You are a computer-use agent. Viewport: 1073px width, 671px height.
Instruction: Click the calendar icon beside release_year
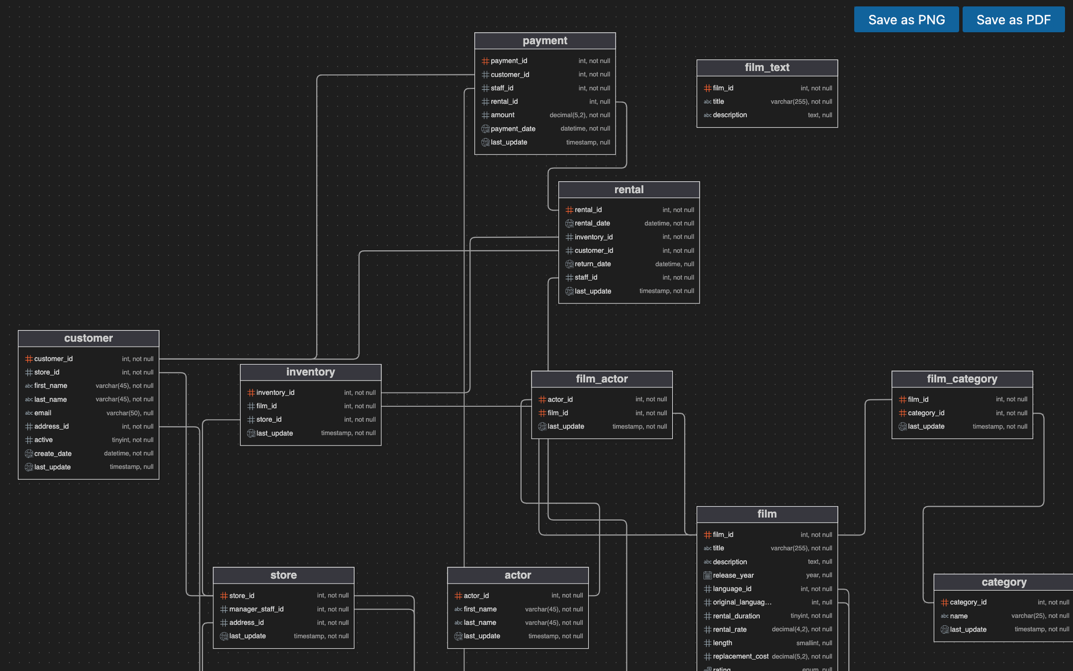707,575
